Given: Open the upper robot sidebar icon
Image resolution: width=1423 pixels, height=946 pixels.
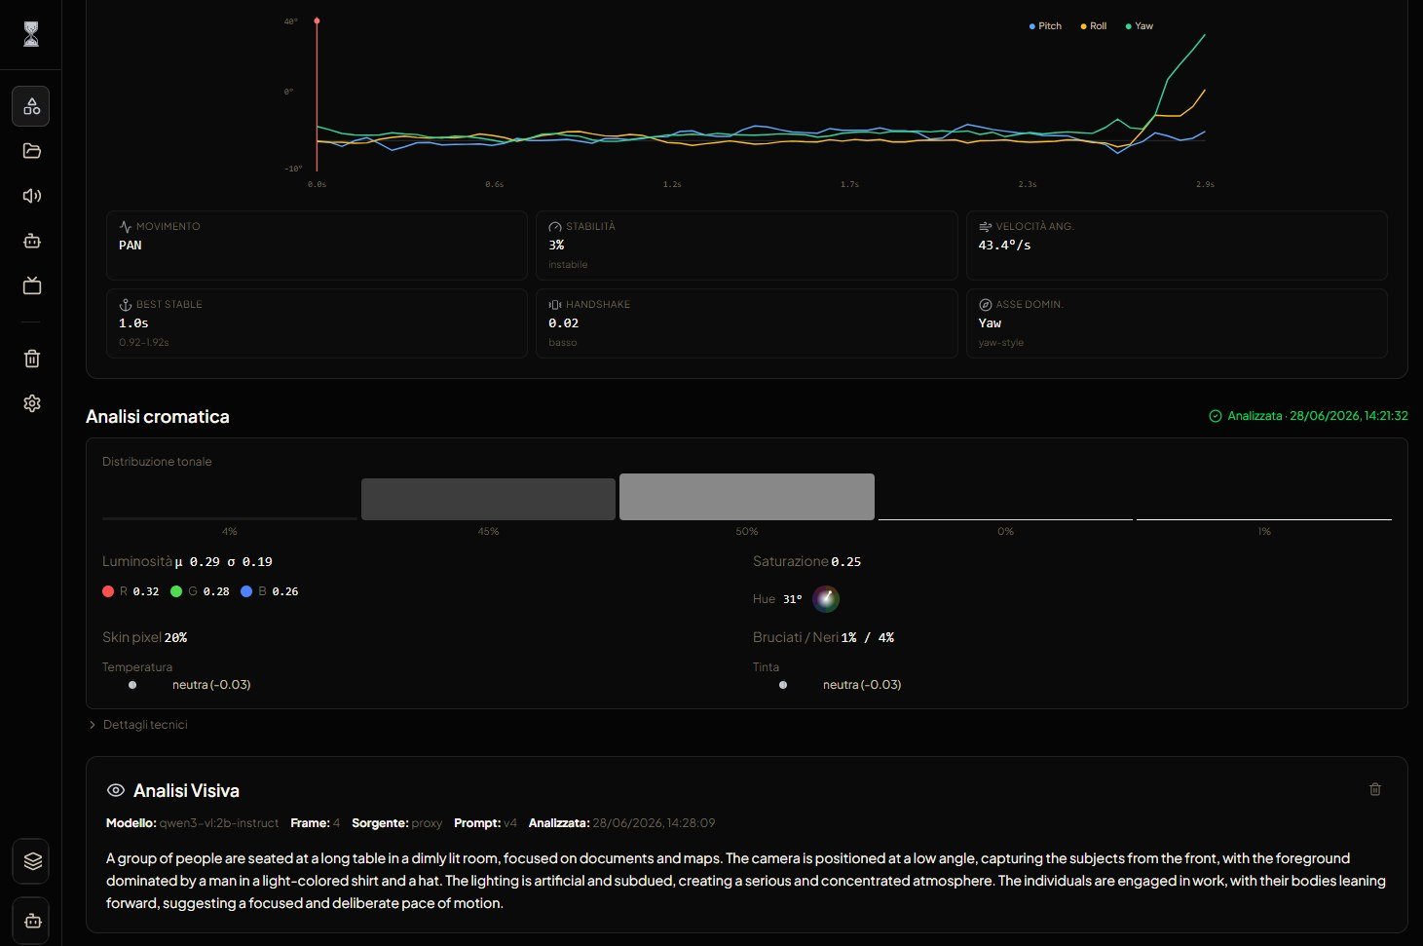Looking at the screenshot, I should pos(31,241).
